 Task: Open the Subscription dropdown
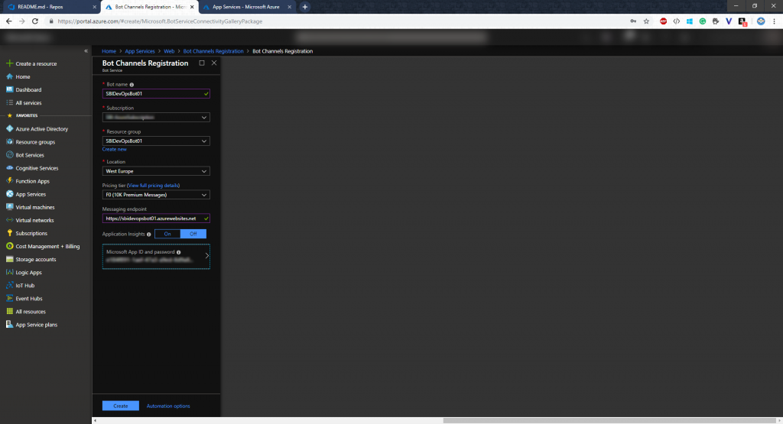click(156, 117)
